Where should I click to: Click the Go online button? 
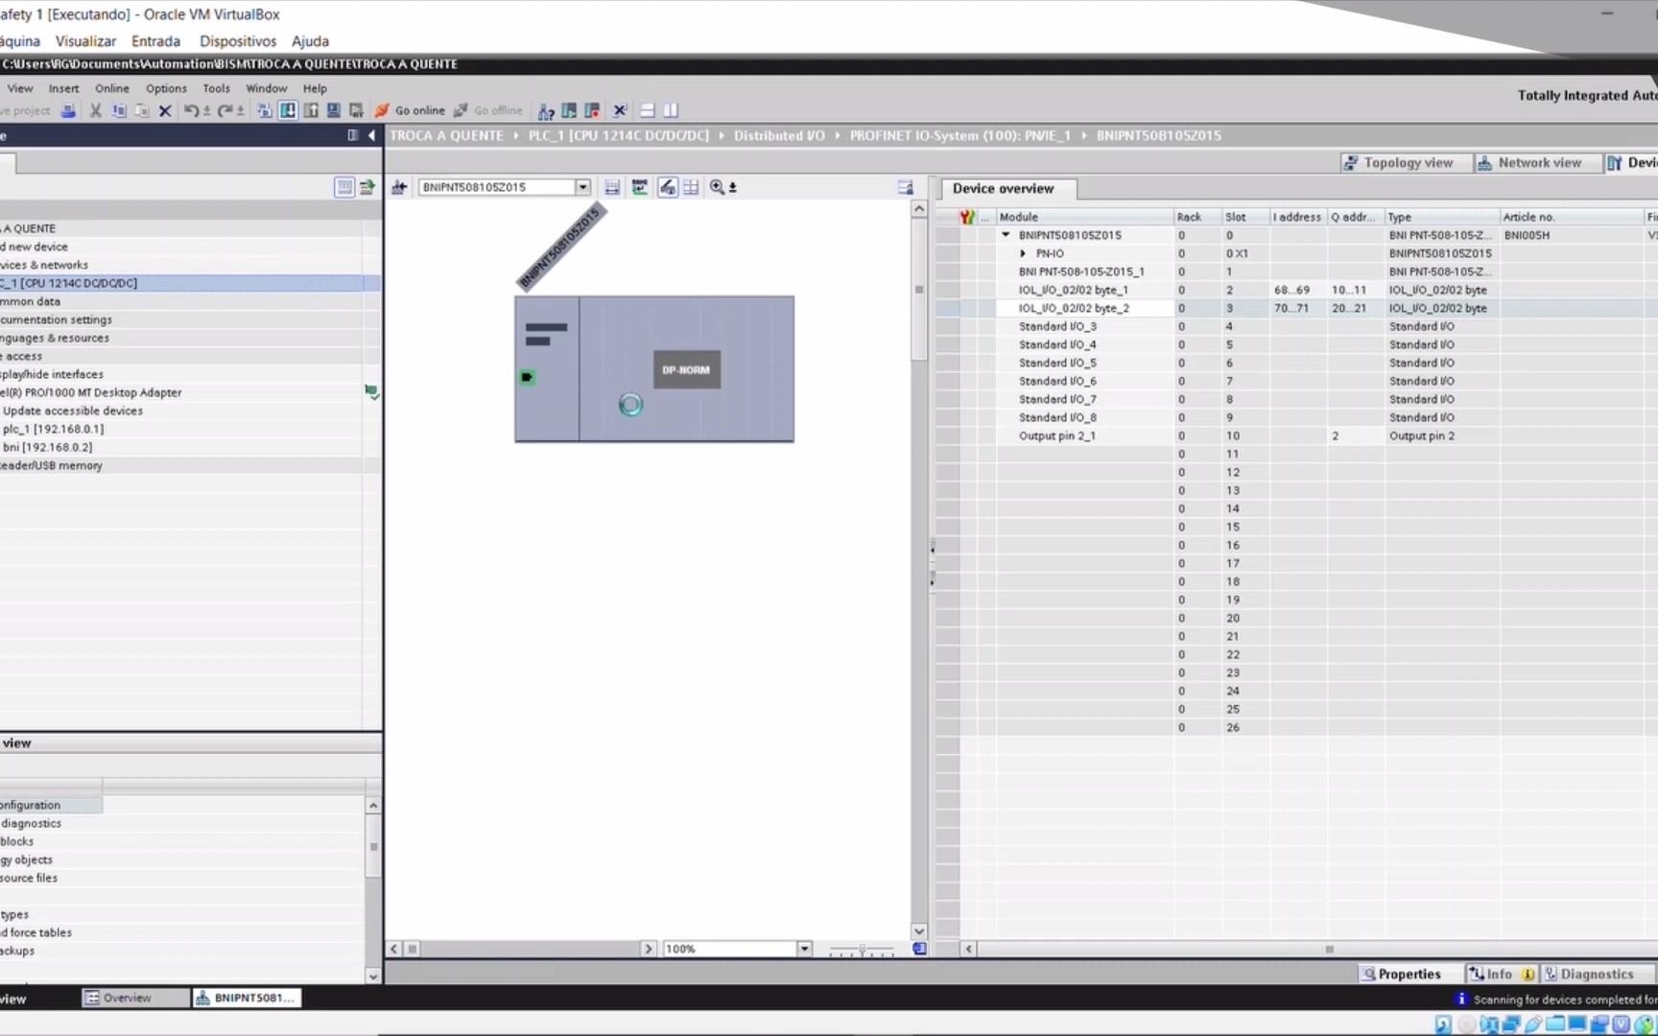tap(410, 110)
